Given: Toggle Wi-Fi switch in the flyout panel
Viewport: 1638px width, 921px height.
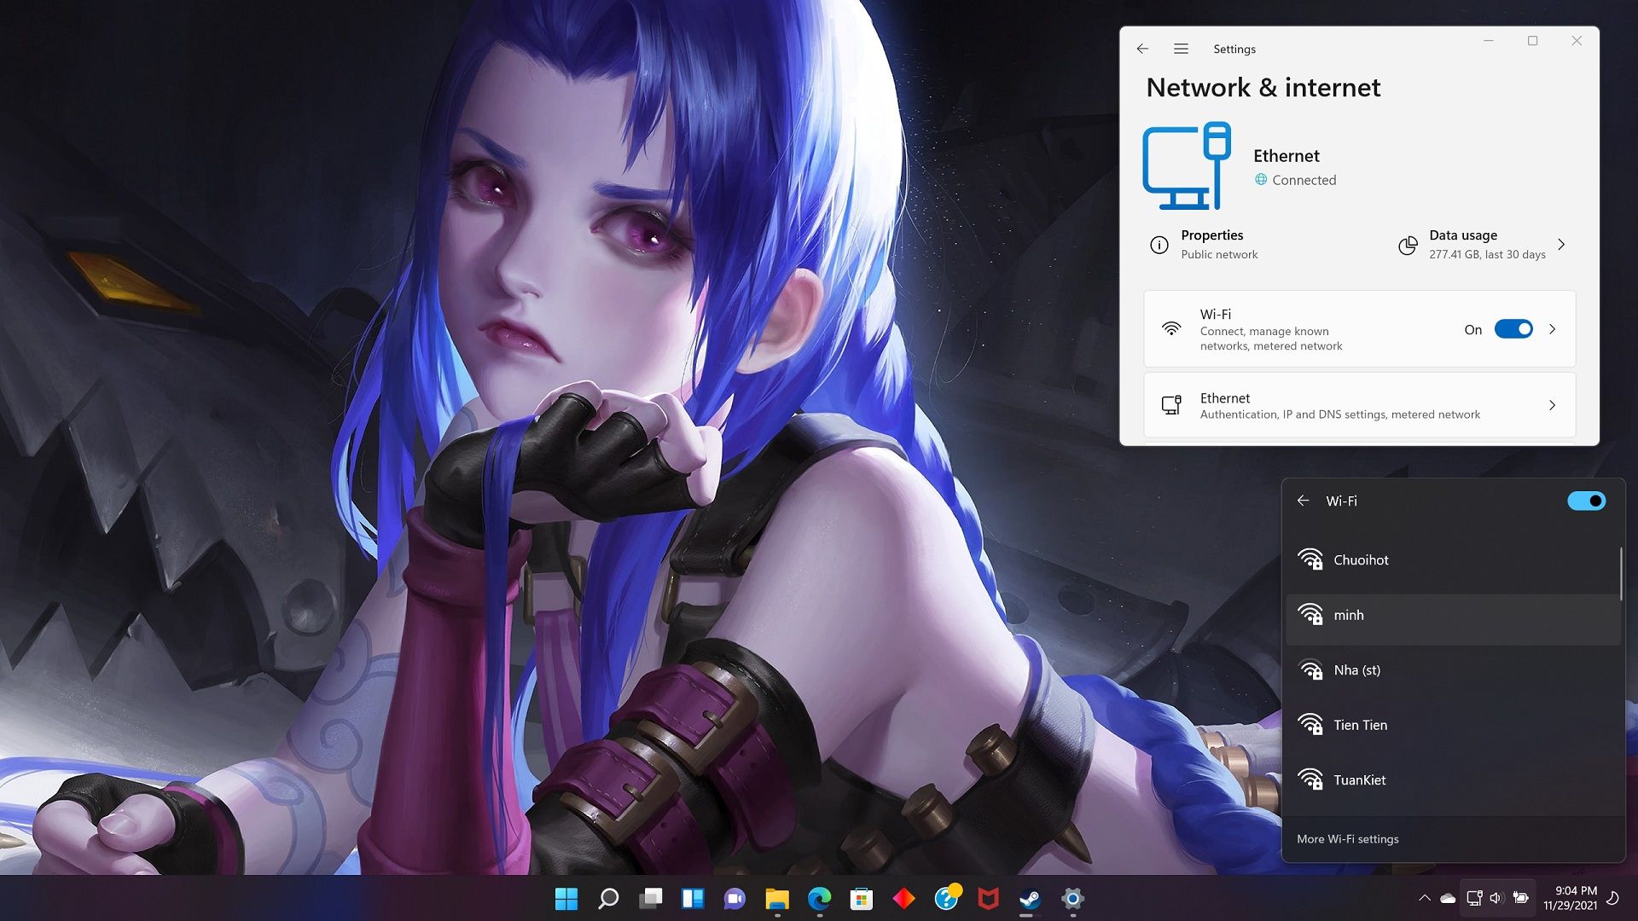Looking at the screenshot, I should click(x=1586, y=501).
